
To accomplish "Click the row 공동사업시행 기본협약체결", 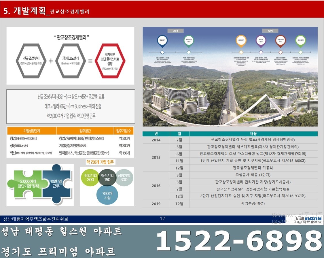I will 253,189.
